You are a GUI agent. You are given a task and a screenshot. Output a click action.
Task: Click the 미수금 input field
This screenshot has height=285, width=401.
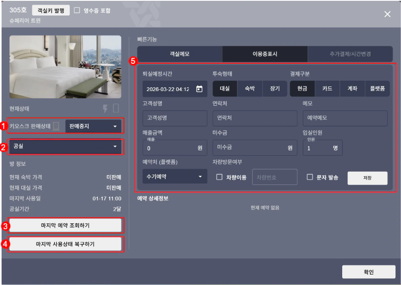255,148
